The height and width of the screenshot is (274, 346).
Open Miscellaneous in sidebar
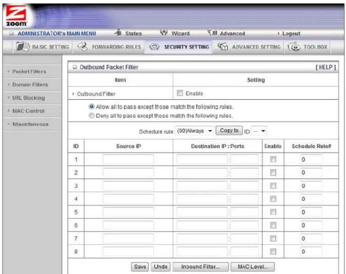[30, 124]
